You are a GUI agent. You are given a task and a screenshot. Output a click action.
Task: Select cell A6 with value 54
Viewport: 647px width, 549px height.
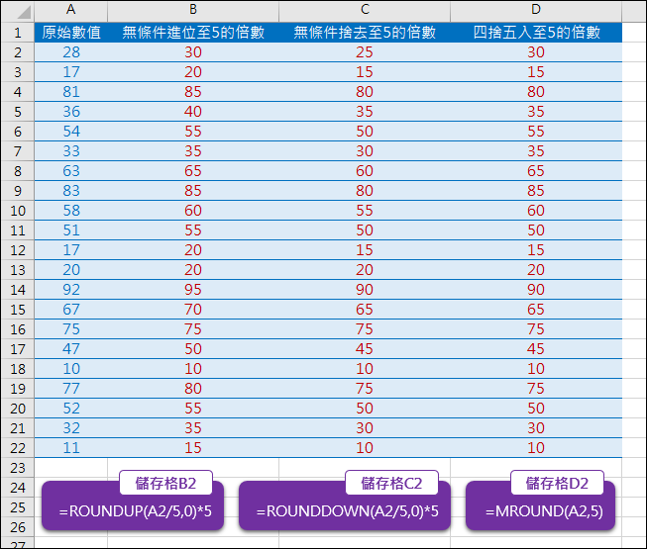[71, 132]
